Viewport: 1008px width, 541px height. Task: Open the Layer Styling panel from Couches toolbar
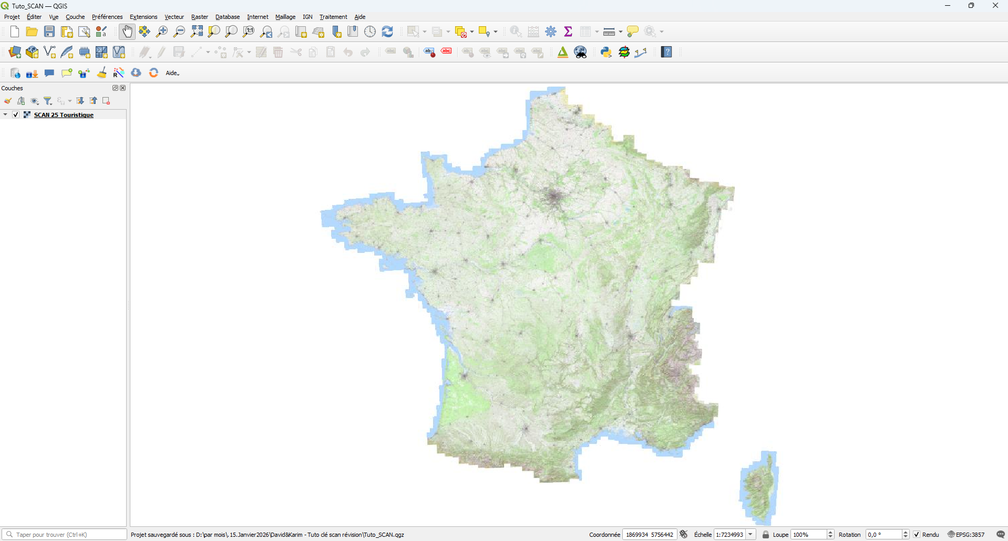point(8,101)
